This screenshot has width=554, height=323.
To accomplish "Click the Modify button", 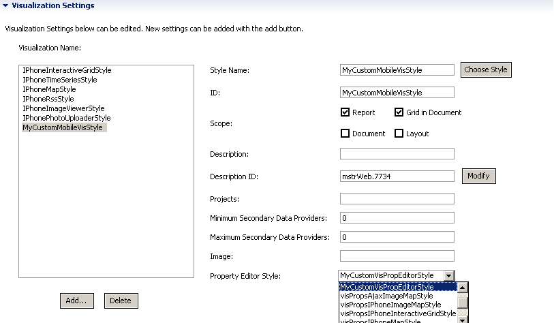I will coord(479,176).
